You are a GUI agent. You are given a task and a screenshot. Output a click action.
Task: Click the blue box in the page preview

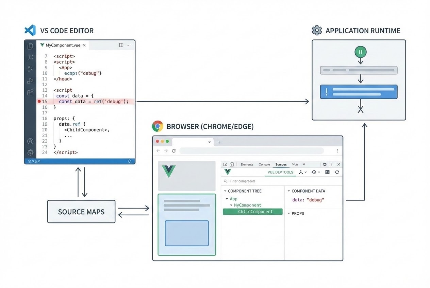pos(187,233)
